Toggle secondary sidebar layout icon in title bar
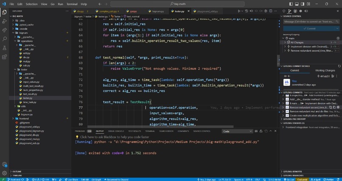The image size is (342, 181). pyautogui.click(x=302, y=4)
